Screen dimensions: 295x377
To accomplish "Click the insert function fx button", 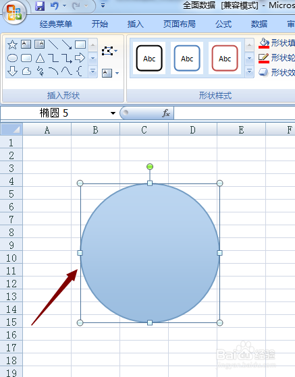I will pyautogui.click(x=166, y=113).
